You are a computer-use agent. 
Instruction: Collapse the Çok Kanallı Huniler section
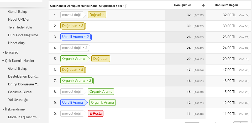click(x=3, y=61)
